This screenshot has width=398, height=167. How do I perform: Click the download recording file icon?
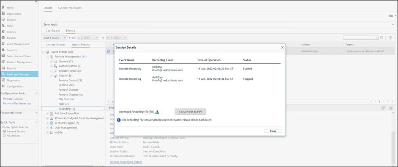coord(157,112)
